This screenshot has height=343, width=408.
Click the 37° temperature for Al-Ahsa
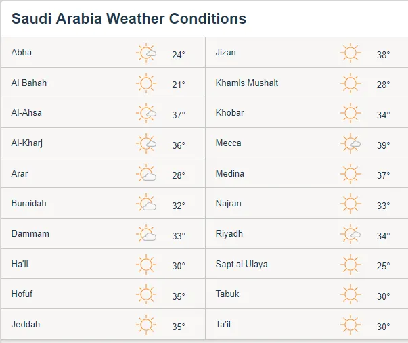178,115
